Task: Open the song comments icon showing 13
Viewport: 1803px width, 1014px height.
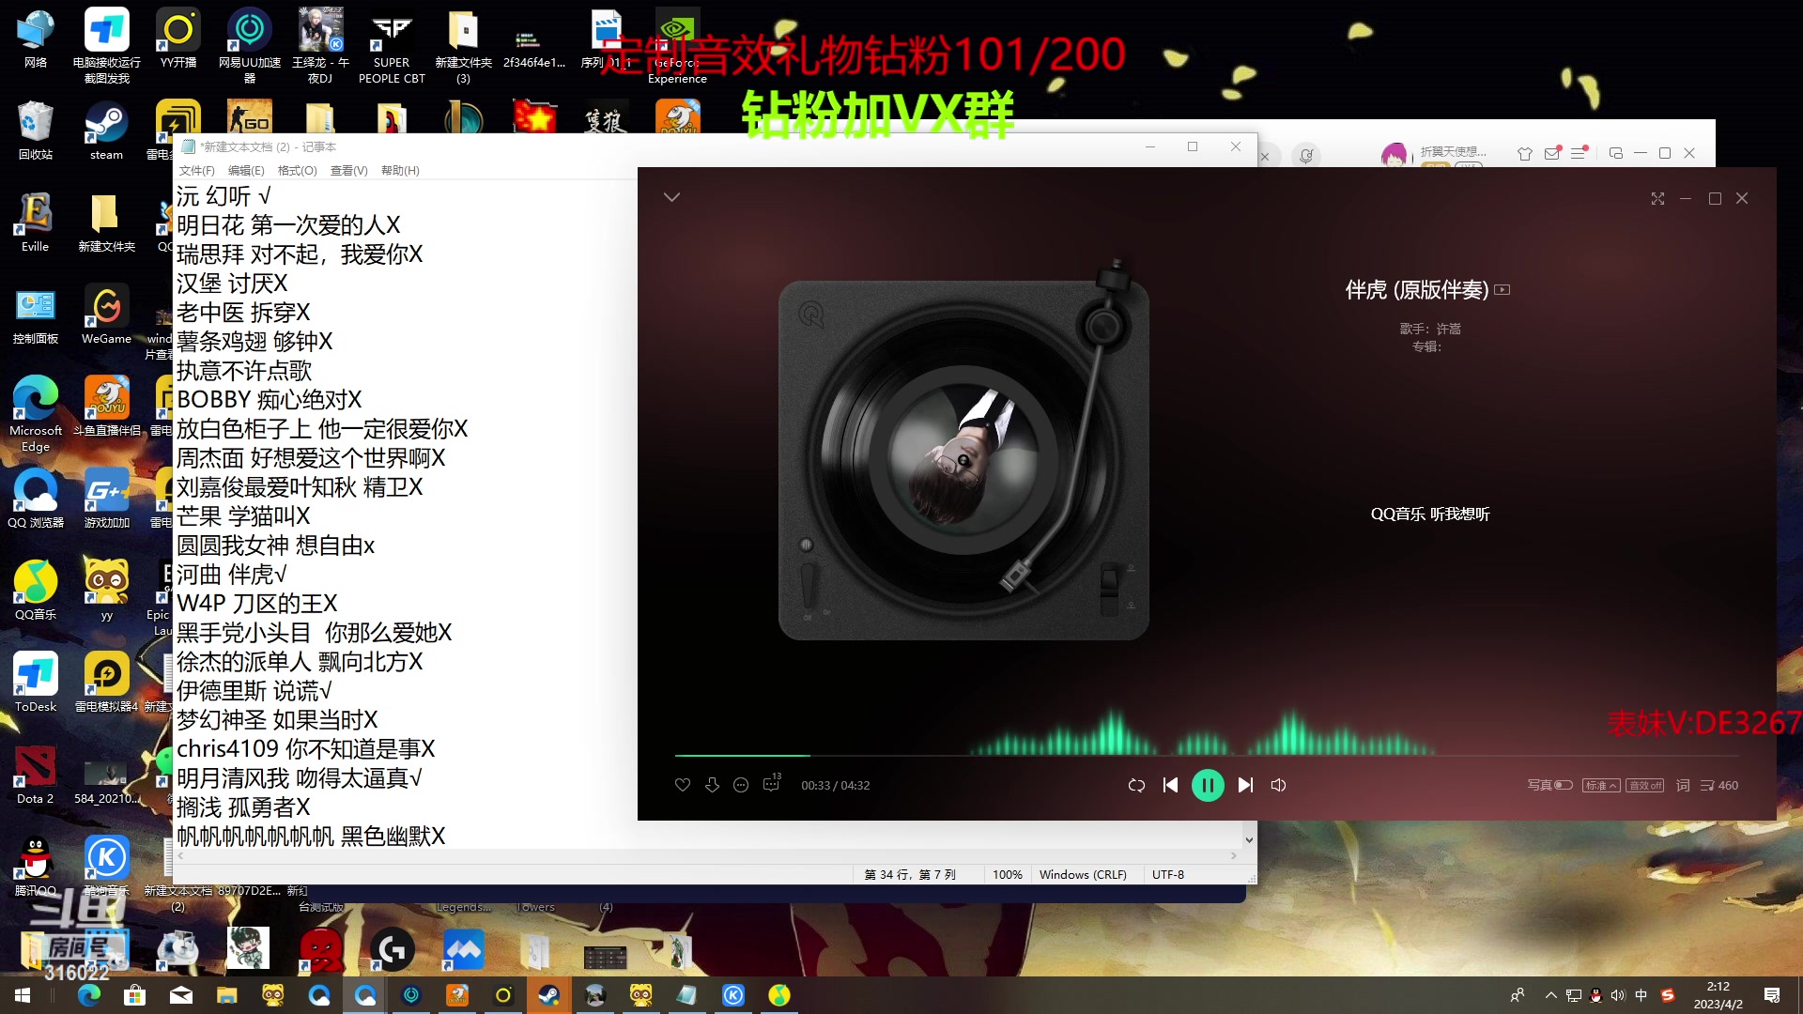Action: 772,783
